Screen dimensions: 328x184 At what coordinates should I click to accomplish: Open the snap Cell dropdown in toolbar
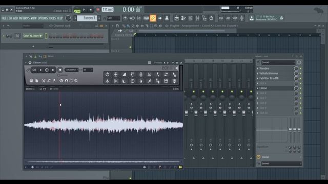coord(113,18)
